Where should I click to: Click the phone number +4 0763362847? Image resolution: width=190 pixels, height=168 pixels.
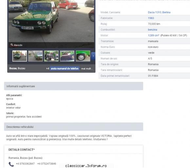pos(25,164)
